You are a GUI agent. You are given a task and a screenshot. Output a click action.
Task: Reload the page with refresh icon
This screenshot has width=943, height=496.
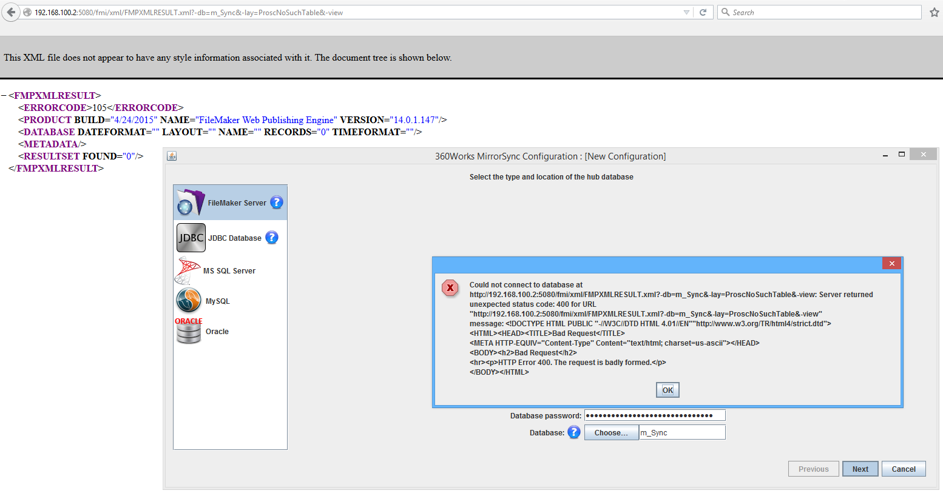[703, 12]
